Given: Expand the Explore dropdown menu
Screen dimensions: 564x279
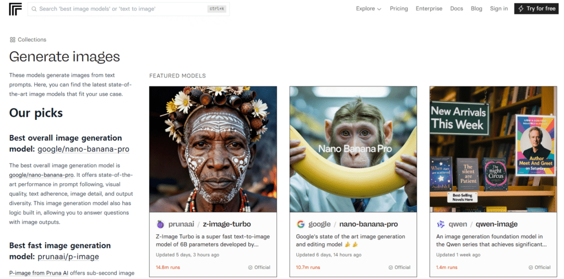Looking at the screenshot, I should click(368, 9).
